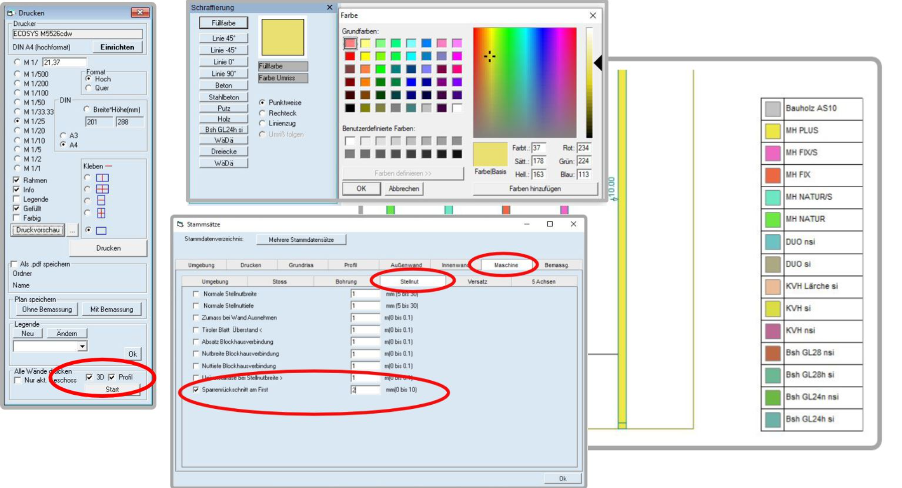The width and height of the screenshot is (902, 488).
Task: Toggle the Profil checkbox near Start
Action: [x=111, y=377]
